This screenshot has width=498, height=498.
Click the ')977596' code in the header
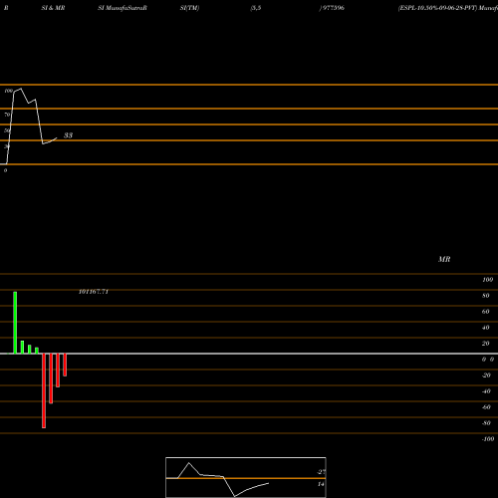pyautogui.click(x=332, y=8)
